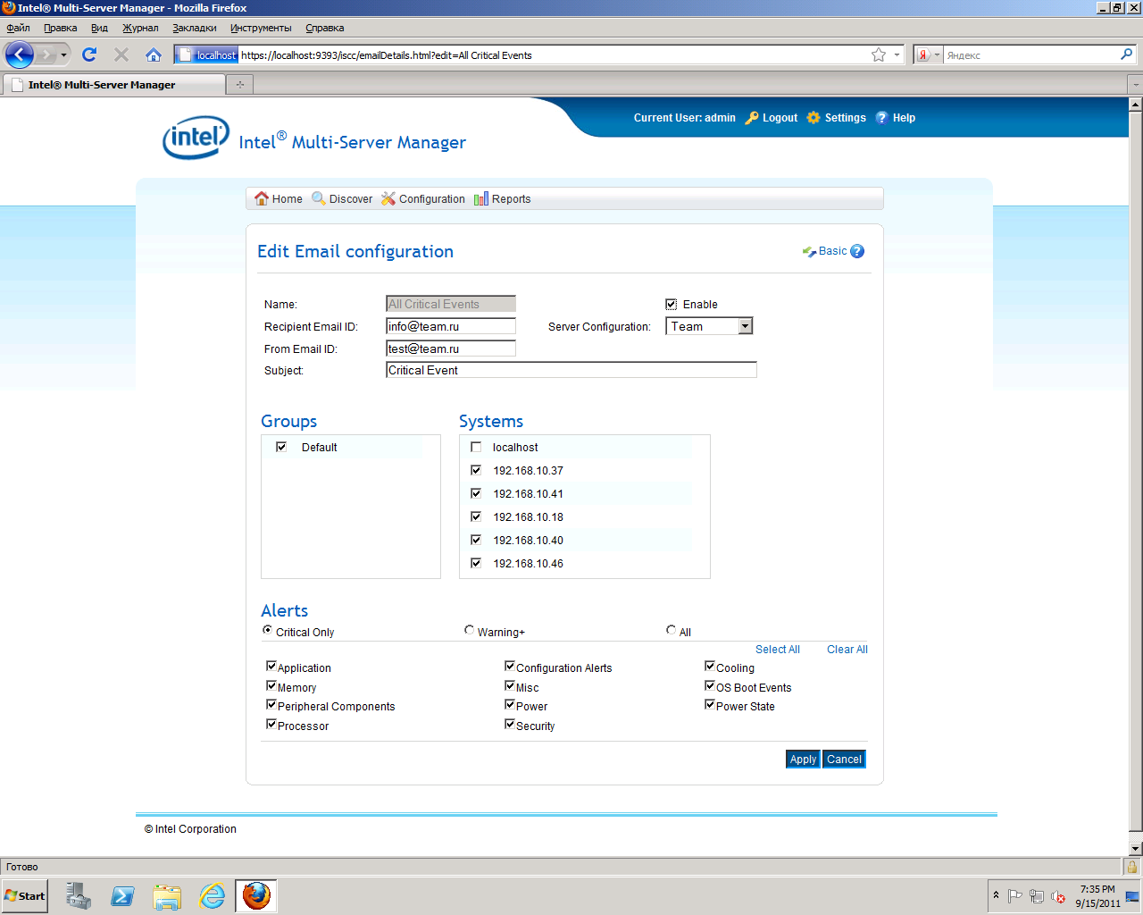
Task: Open the Server Configuration dropdown
Action: pos(745,326)
